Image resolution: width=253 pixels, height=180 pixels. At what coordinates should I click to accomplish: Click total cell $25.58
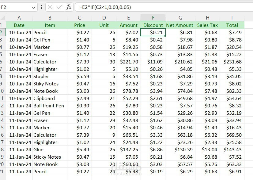click(x=232, y=142)
